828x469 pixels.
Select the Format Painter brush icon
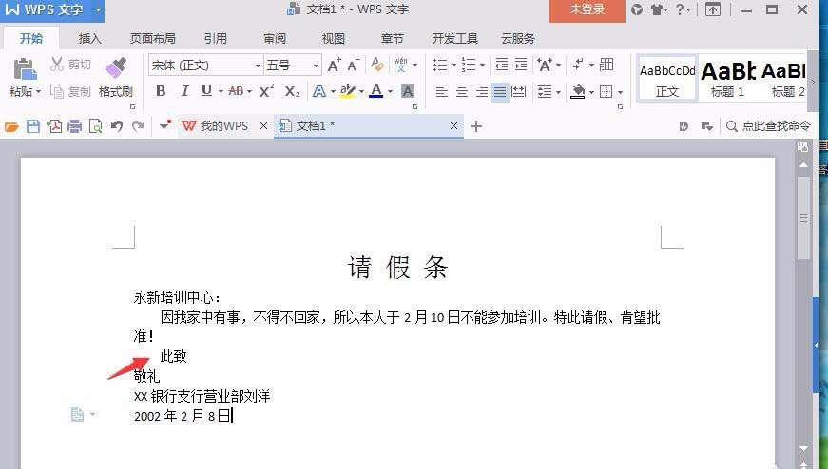pos(115,69)
